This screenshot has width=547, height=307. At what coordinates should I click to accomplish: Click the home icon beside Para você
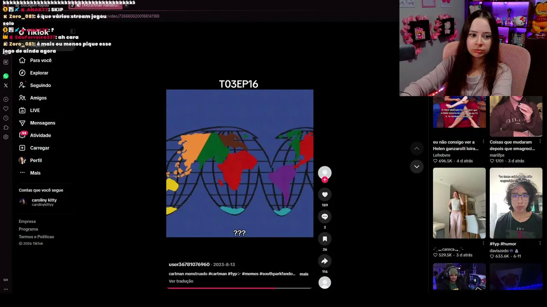click(22, 60)
